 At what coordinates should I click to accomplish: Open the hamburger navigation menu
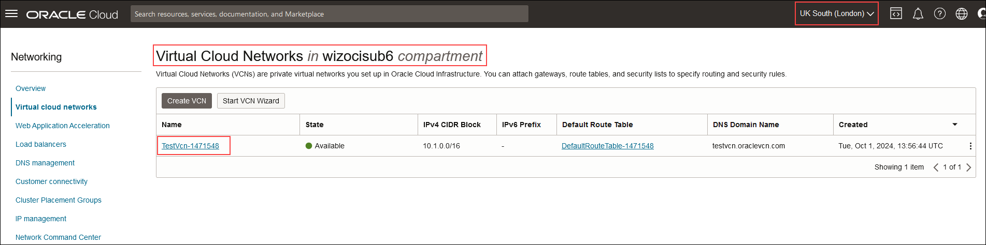tap(11, 14)
